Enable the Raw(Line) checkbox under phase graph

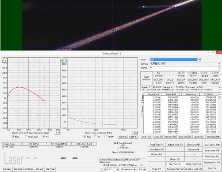(x=26, y=137)
